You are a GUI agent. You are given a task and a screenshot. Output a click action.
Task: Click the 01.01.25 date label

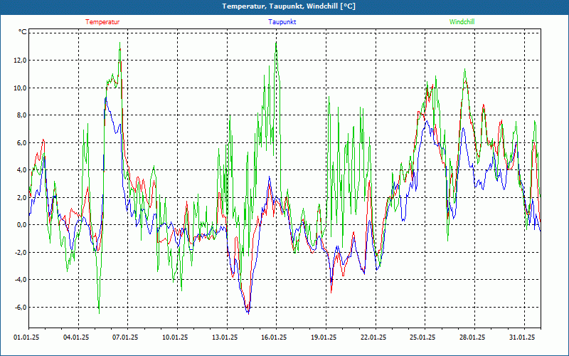tap(26, 337)
